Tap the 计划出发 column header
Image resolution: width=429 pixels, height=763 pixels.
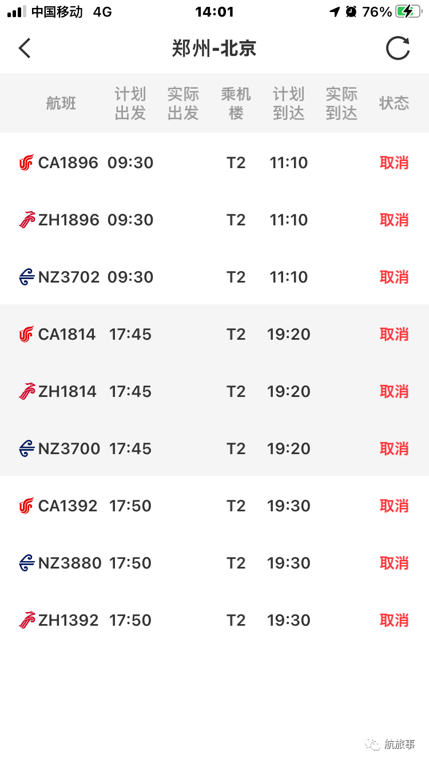130,104
